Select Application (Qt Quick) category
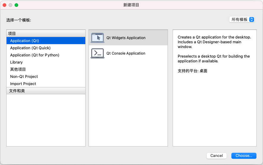 (46, 48)
